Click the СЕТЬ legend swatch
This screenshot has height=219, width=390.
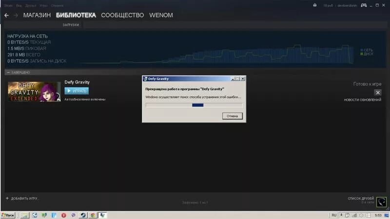tap(362, 50)
